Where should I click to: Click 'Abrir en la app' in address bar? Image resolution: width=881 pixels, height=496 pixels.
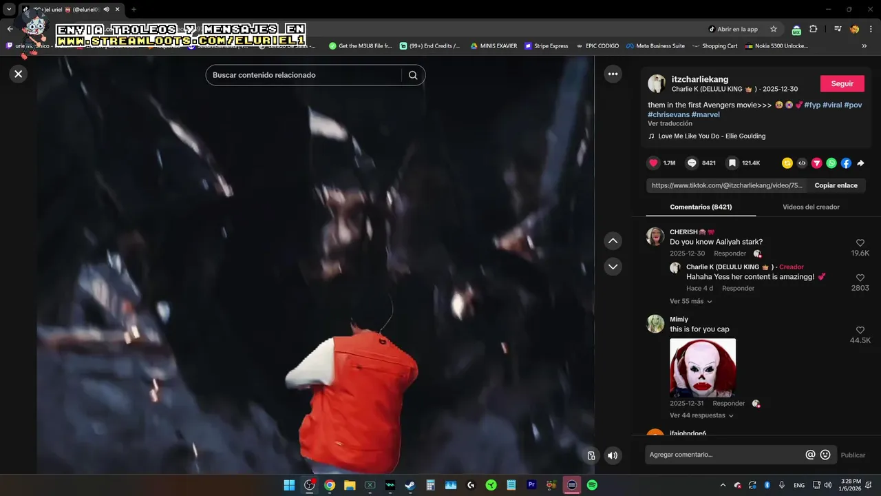pos(734,29)
